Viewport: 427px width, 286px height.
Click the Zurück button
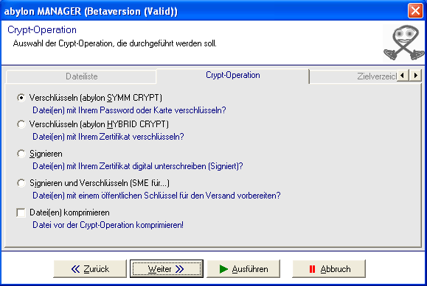[90, 269]
